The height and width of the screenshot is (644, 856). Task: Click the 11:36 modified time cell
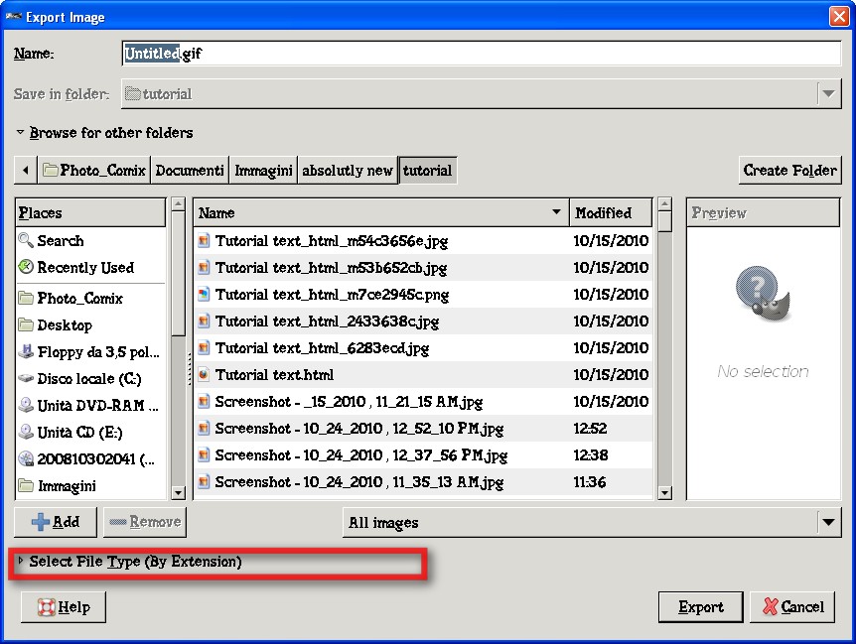click(590, 481)
